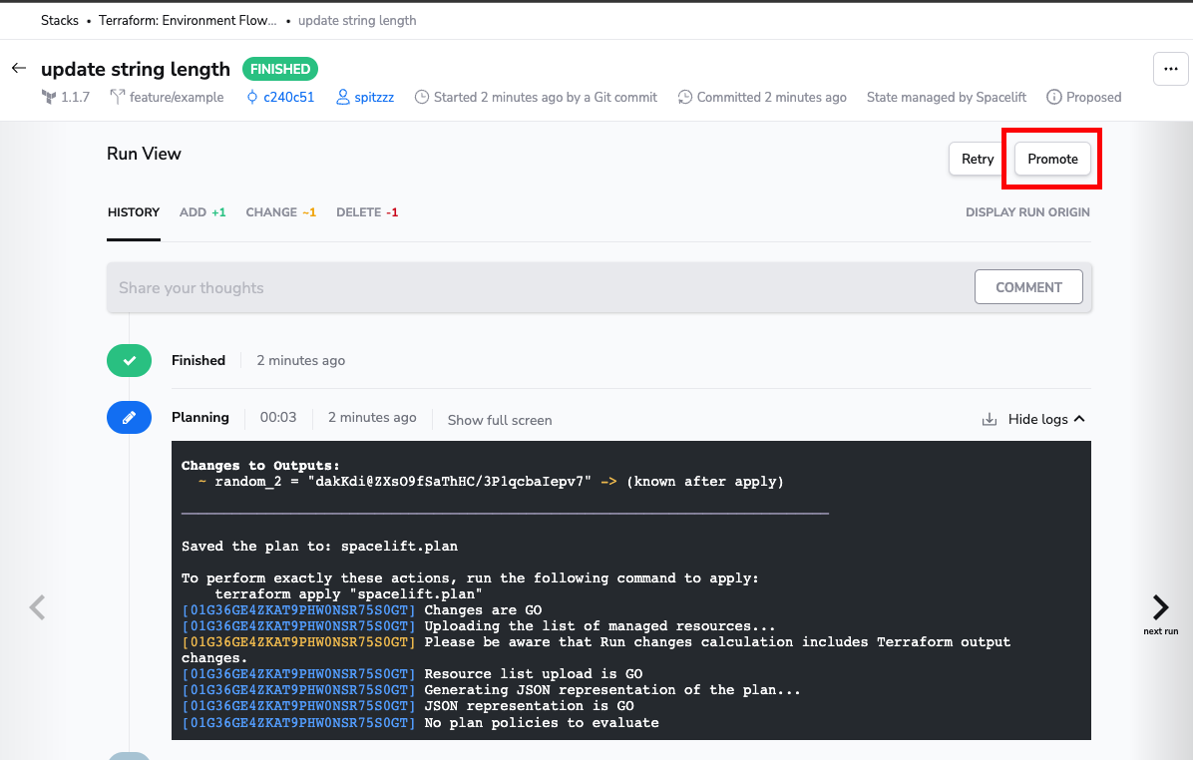Open the commit c240c51 link icon
Viewport: 1193px width, 760px height.
254,97
